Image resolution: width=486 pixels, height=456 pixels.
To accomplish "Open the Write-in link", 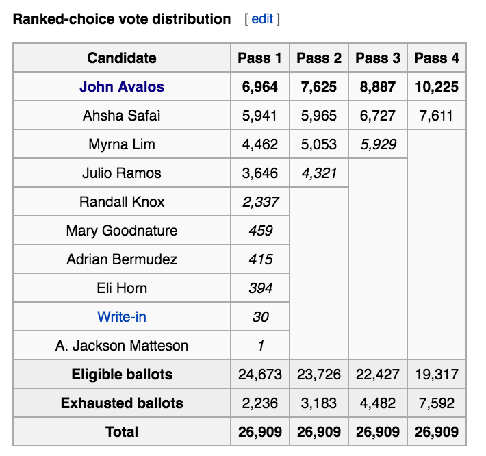I will click(x=122, y=317).
